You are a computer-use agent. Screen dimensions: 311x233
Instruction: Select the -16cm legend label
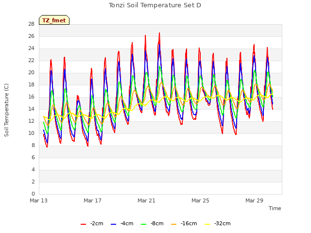pos(189,223)
